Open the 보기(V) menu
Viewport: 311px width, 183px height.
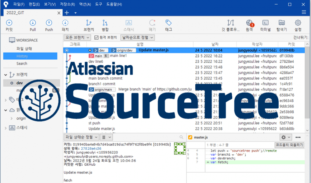pyautogui.click(x=50, y=4)
